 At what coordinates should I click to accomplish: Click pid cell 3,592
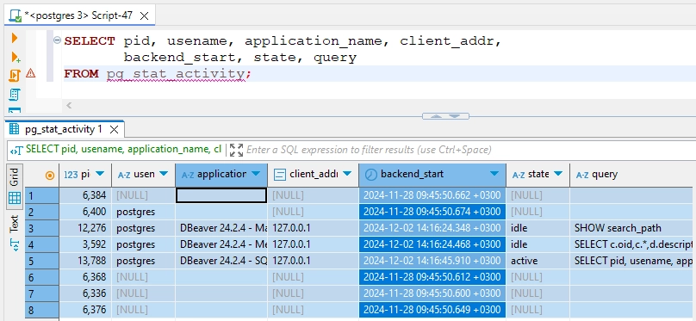point(85,244)
